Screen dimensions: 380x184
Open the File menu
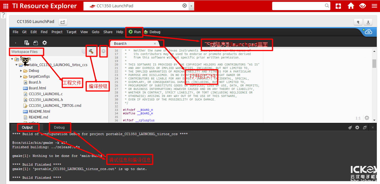point(15,32)
